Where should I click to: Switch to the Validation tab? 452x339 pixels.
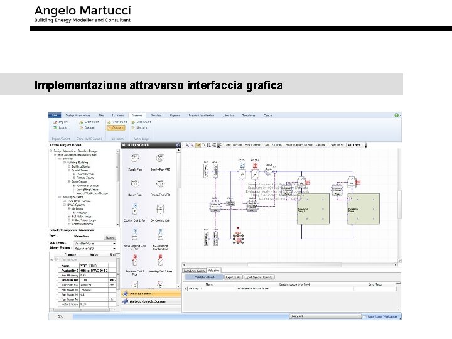pos(213,271)
